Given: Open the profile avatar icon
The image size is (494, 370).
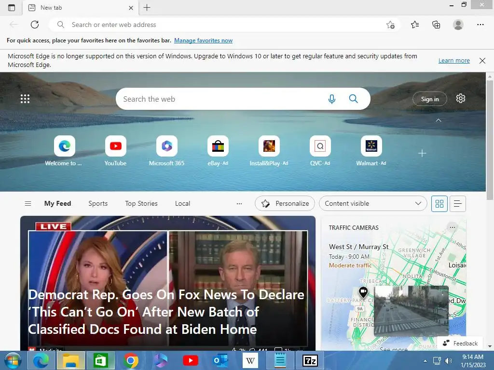Looking at the screenshot, I should pyautogui.click(x=458, y=25).
